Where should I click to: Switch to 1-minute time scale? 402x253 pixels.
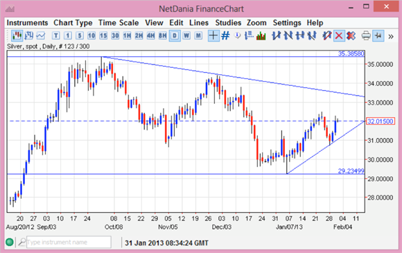(68, 35)
